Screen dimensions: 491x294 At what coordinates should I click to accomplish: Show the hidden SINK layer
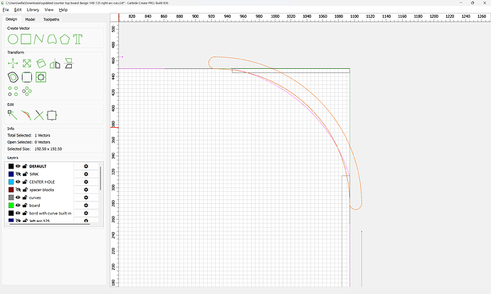click(x=19, y=174)
